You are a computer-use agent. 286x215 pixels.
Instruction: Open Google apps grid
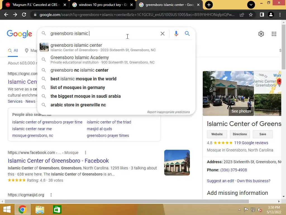pyautogui.click(x=274, y=34)
